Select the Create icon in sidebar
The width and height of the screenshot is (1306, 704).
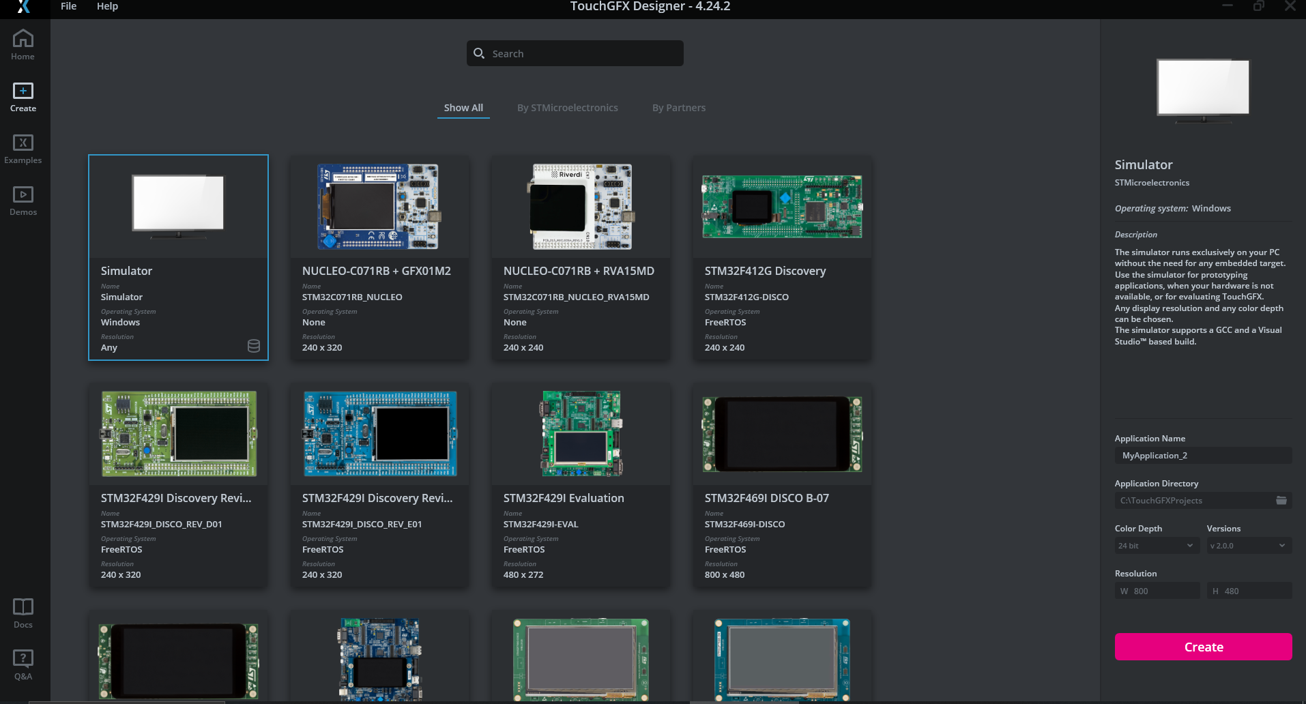(23, 96)
